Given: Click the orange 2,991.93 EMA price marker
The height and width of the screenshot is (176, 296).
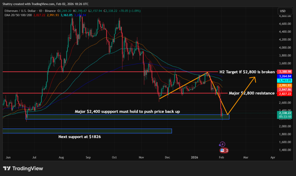Looking at the screenshot, I should pos(284,85).
